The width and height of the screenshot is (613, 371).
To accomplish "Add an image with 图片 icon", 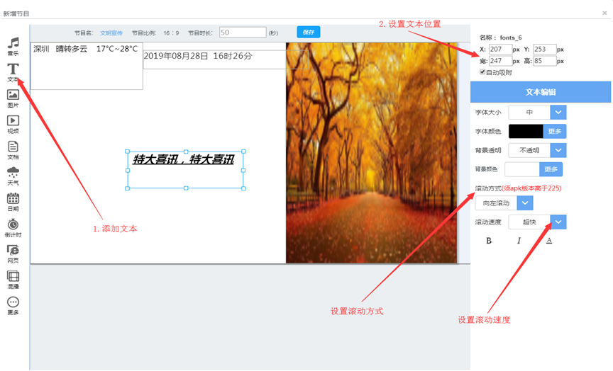I will pyautogui.click(x=13, y=96).
